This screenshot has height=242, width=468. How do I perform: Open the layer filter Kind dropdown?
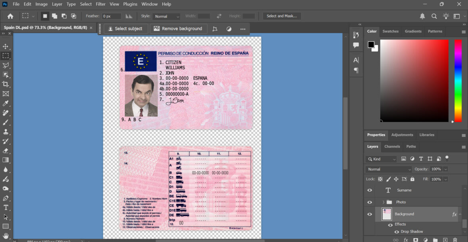coord(381,159)
